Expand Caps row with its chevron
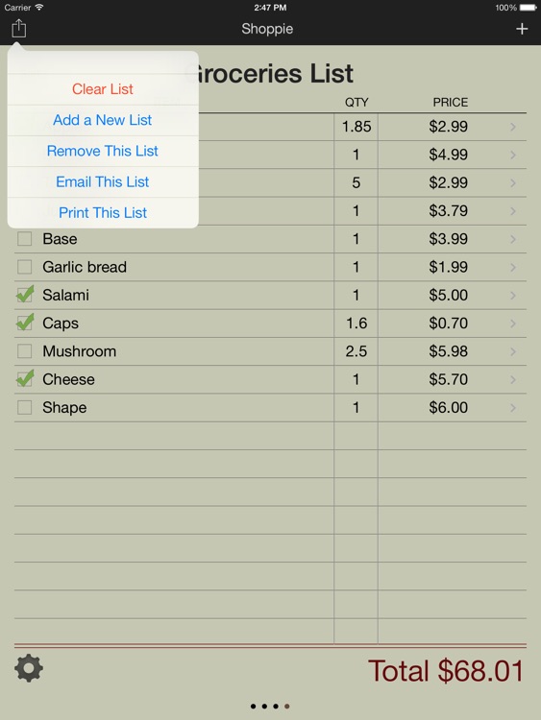 [513, 324]
